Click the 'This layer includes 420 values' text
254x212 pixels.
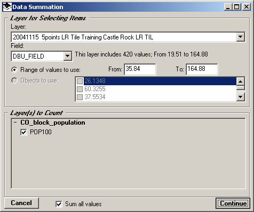(x=113, y=54)
